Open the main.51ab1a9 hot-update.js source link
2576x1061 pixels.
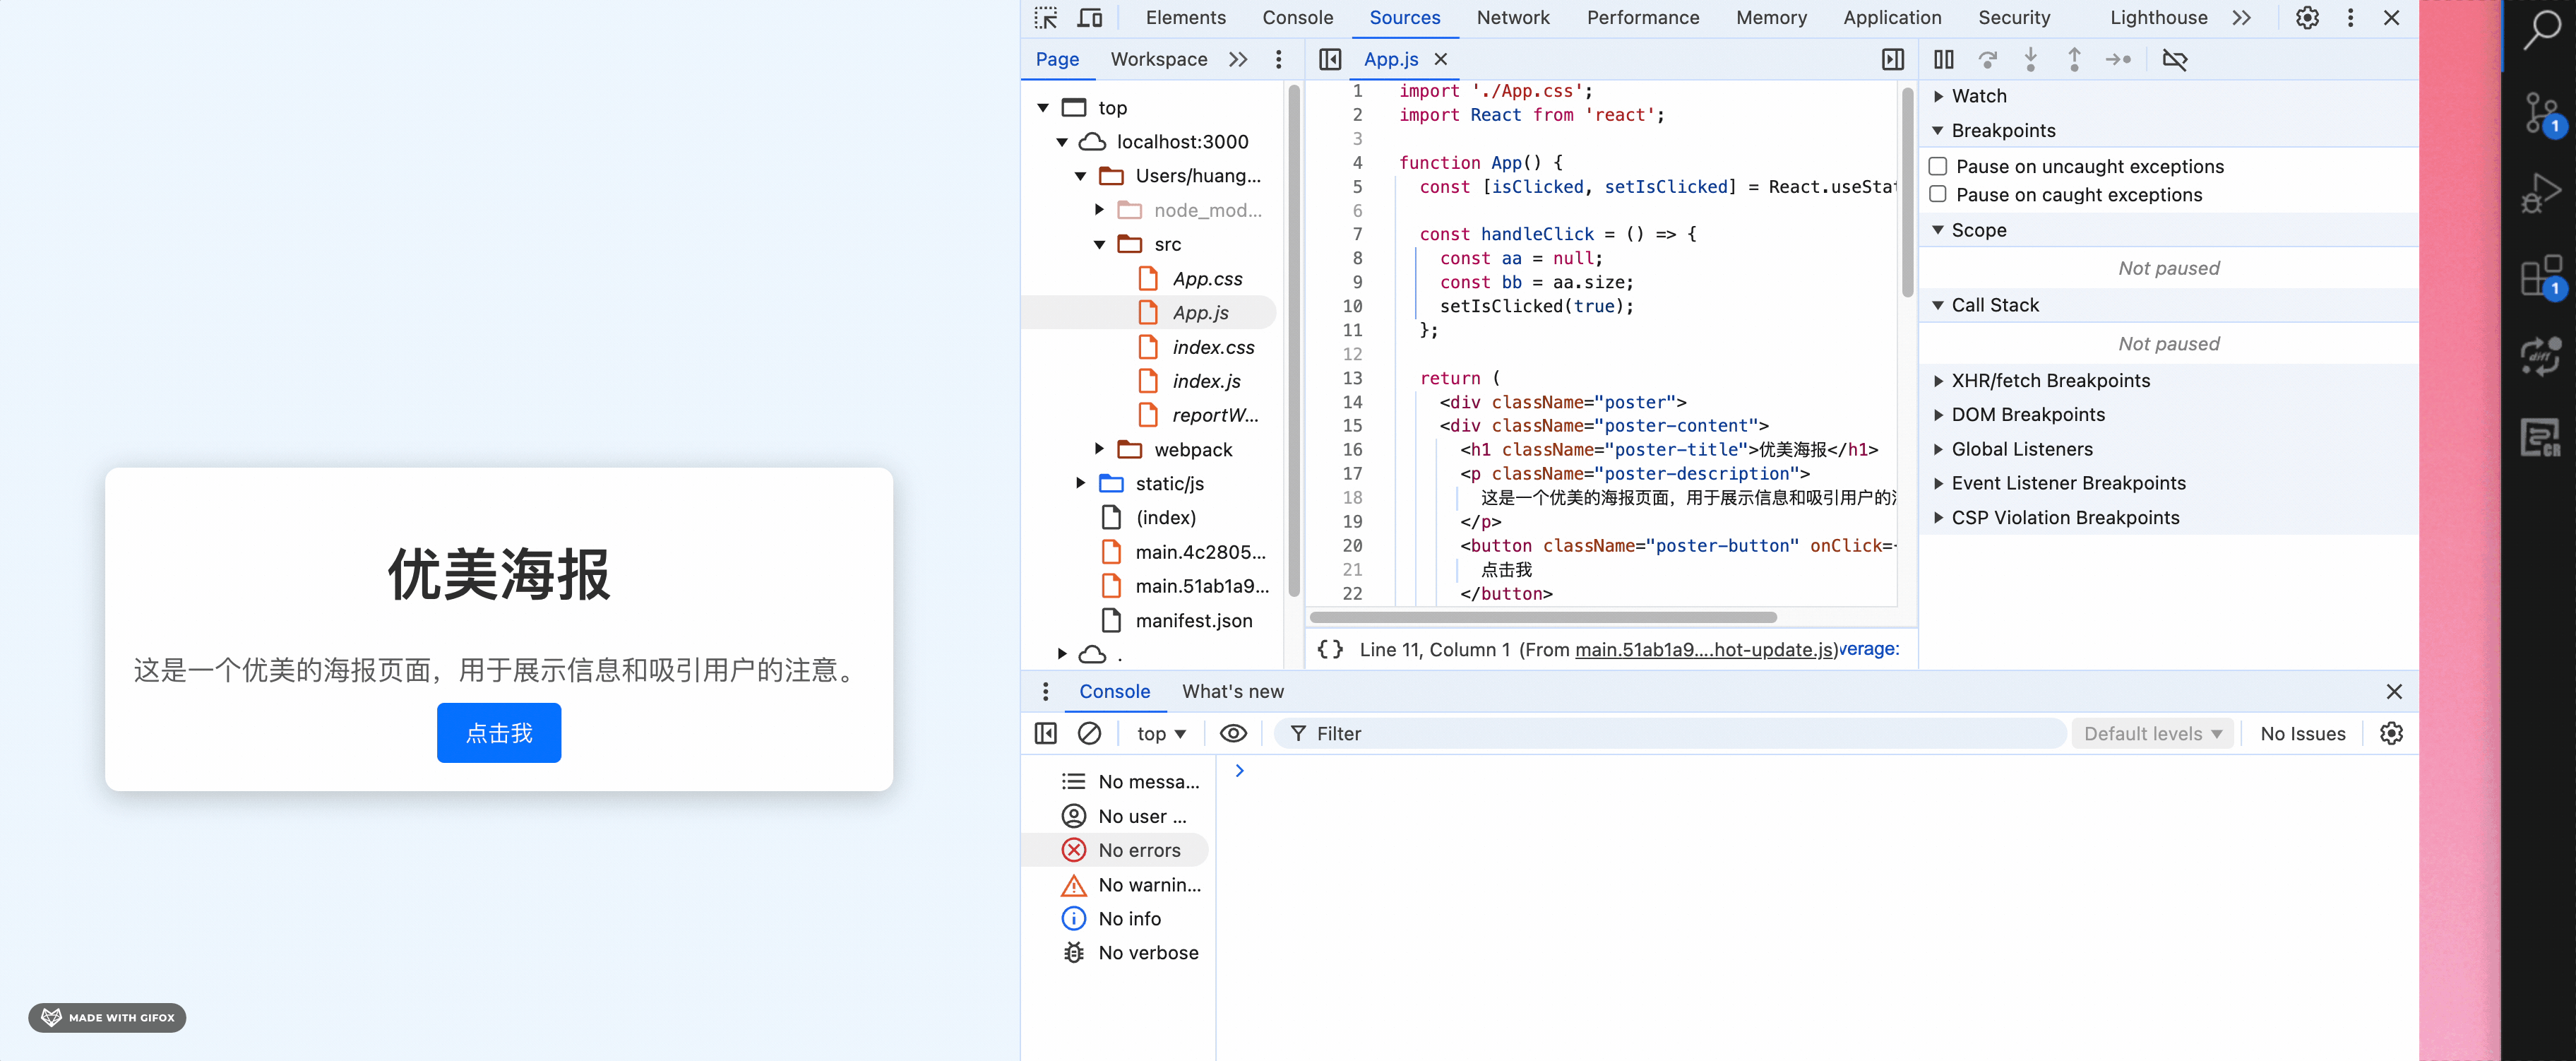(1705, 649)
